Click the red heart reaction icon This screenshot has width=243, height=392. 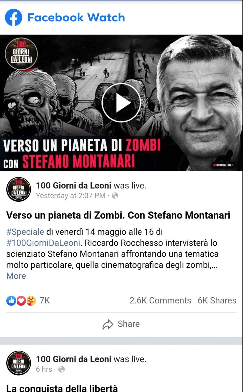(21, 301)
